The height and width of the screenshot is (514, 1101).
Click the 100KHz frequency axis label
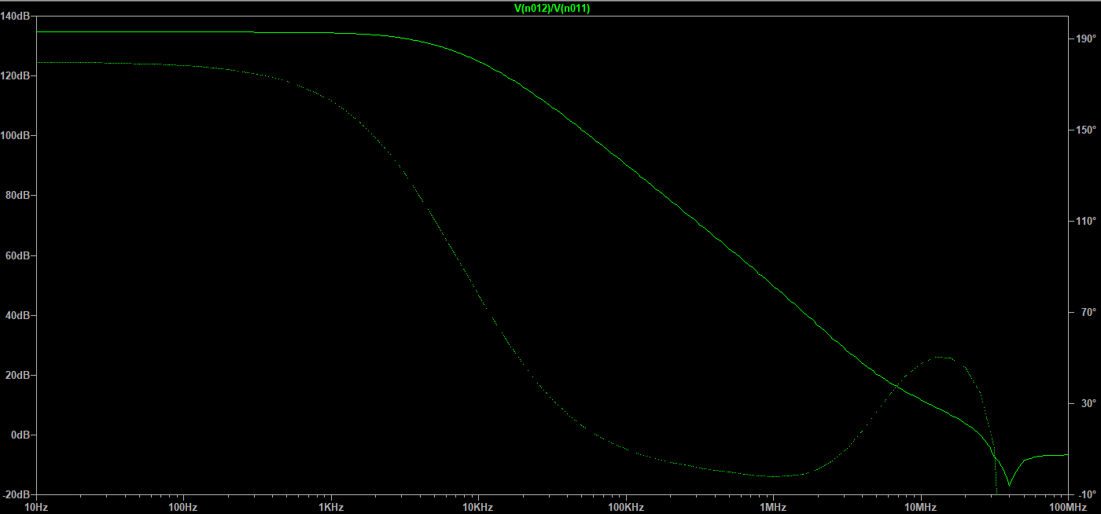click(626, 507)
